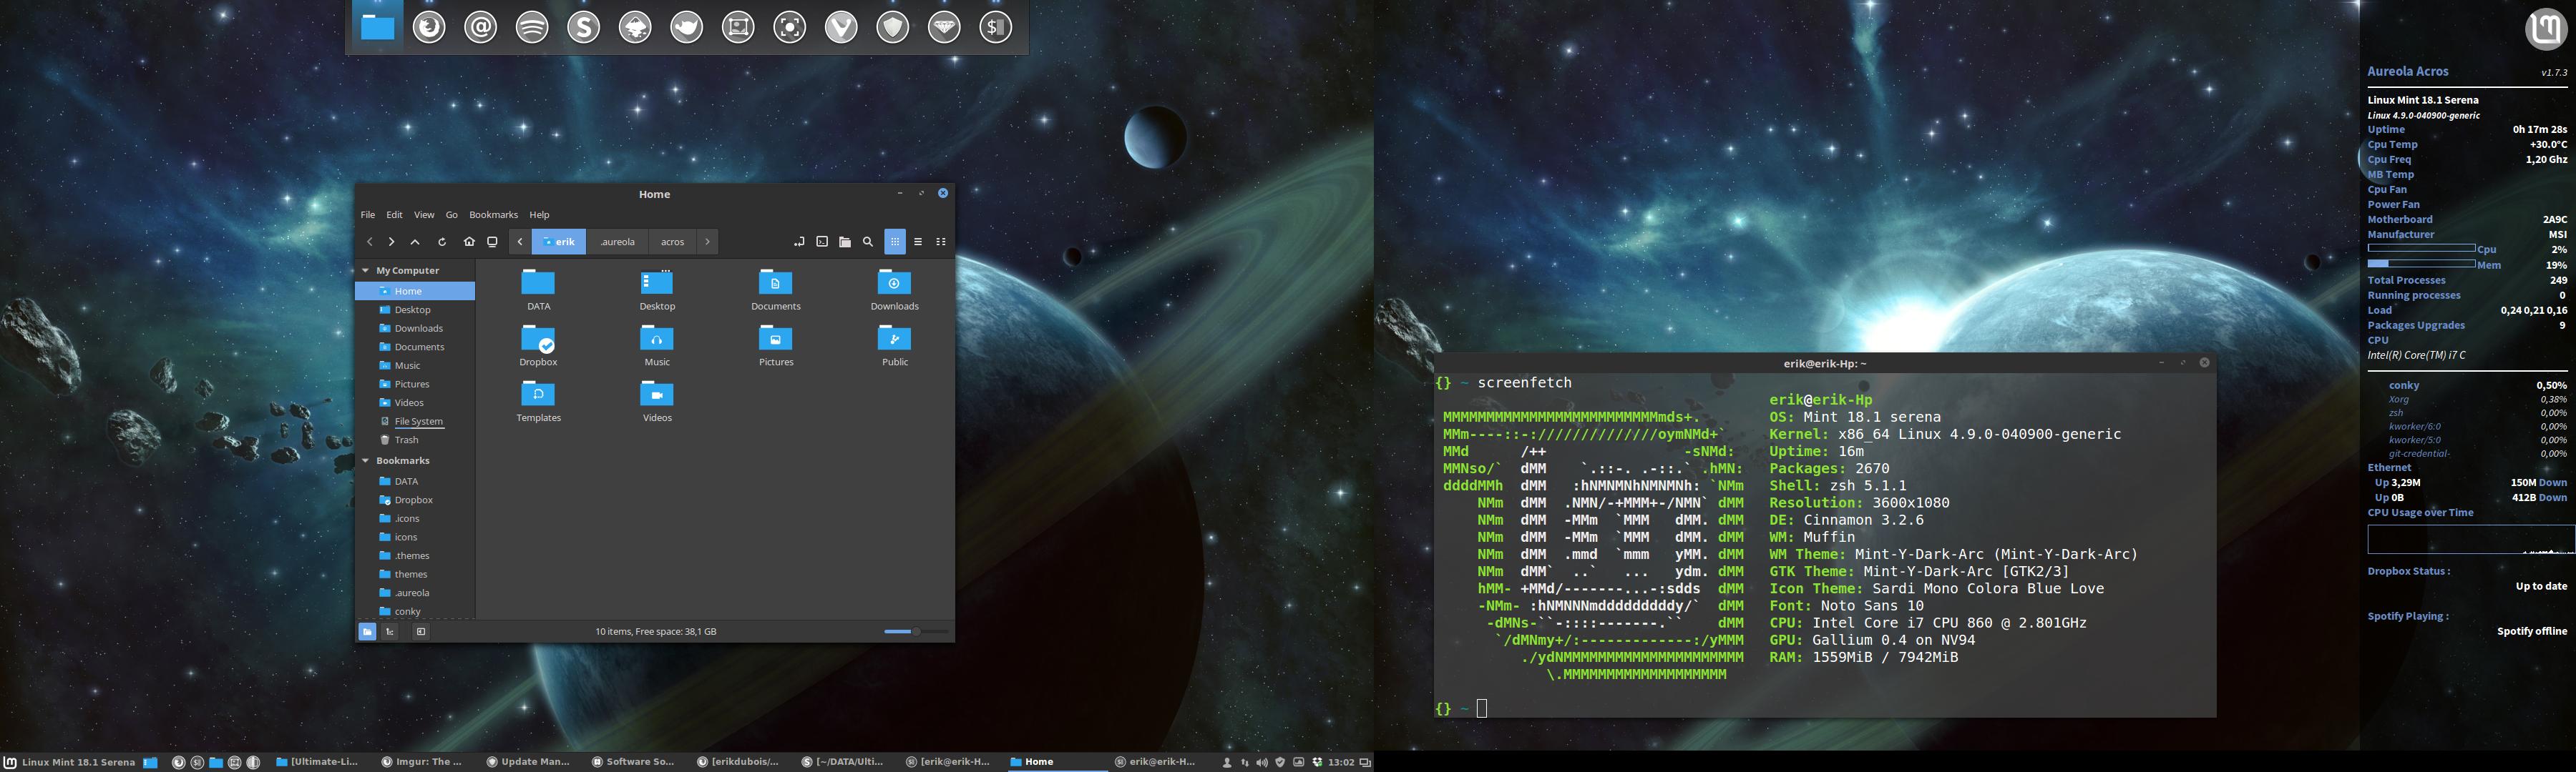Open the shield update manager dock icon
This screenshot has height=772, width=2576.
click(893, 27)
